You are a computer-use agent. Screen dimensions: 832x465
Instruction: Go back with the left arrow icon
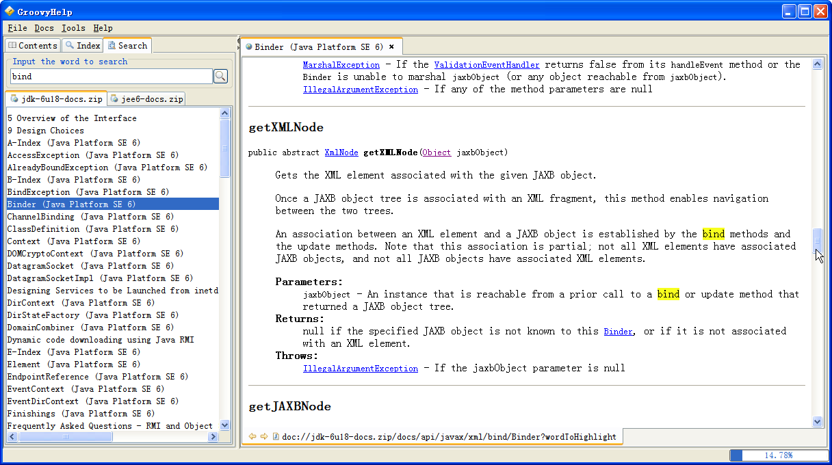coord(252,436)
